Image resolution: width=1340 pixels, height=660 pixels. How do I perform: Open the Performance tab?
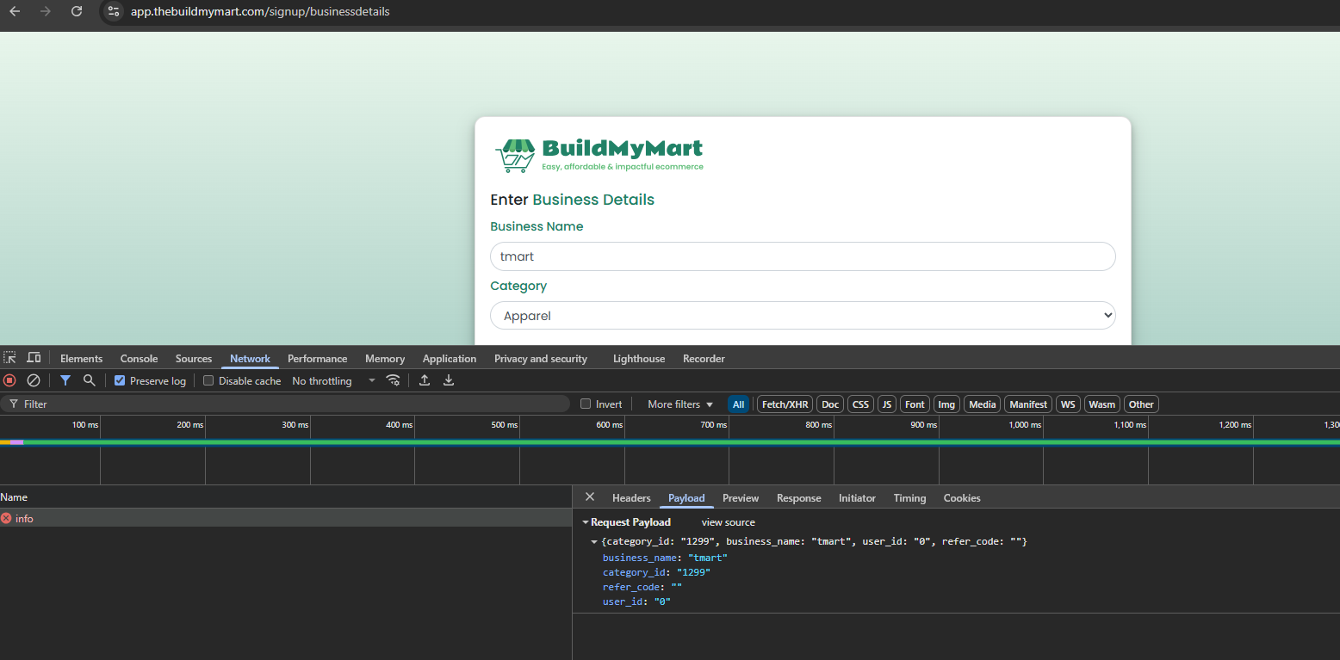[318, 359]
